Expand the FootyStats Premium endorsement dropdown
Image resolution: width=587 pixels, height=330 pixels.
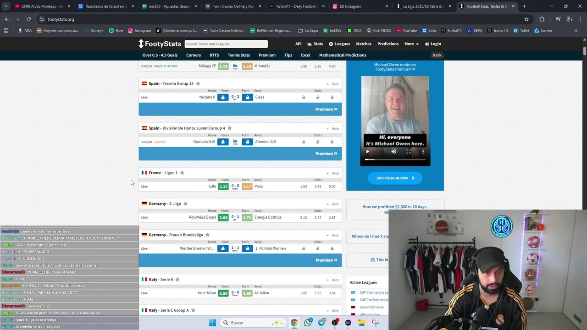[x=395, y=69]
